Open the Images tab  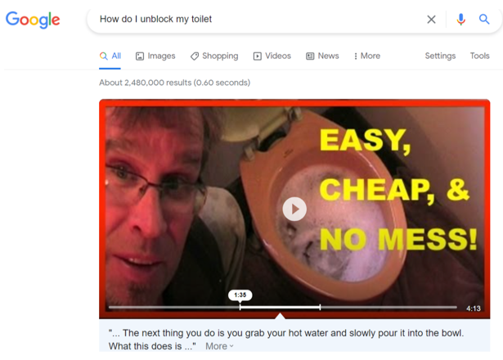pyautogui.click(x=155, y=56)
